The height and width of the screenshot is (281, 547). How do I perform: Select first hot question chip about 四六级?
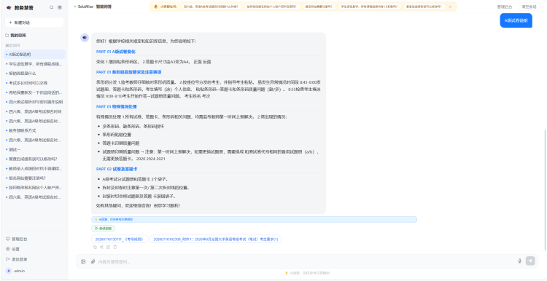coord(212,7)
